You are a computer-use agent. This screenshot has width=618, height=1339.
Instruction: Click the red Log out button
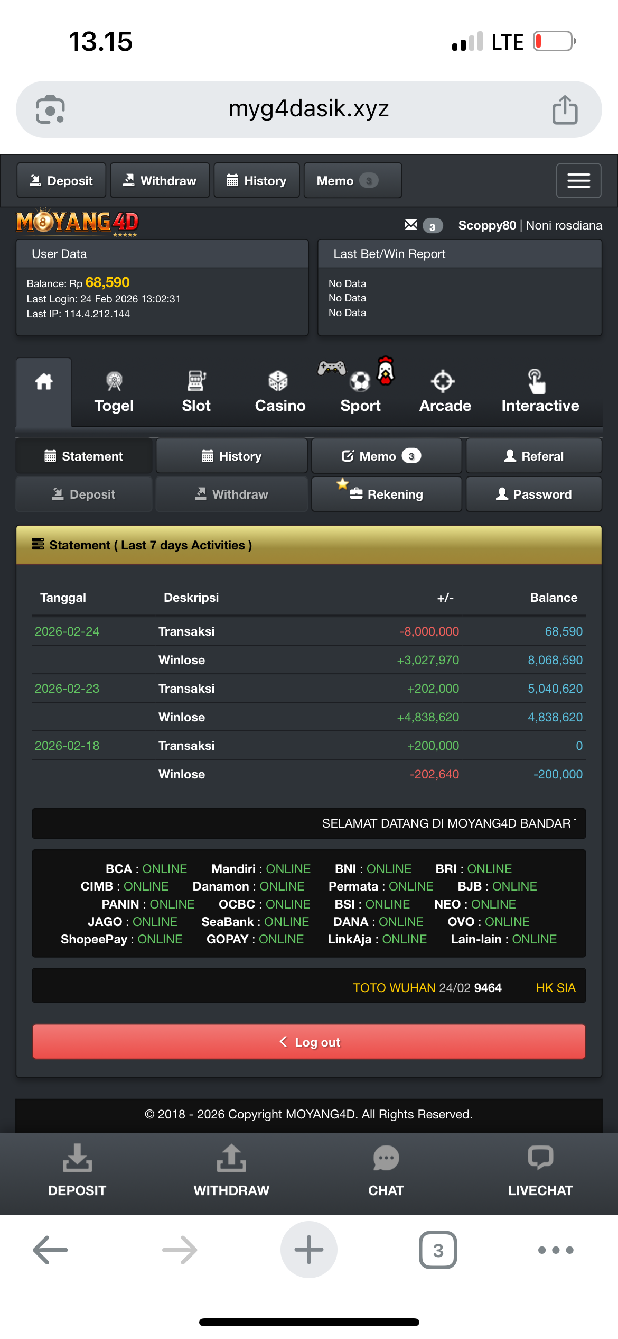pos(309,1042)
